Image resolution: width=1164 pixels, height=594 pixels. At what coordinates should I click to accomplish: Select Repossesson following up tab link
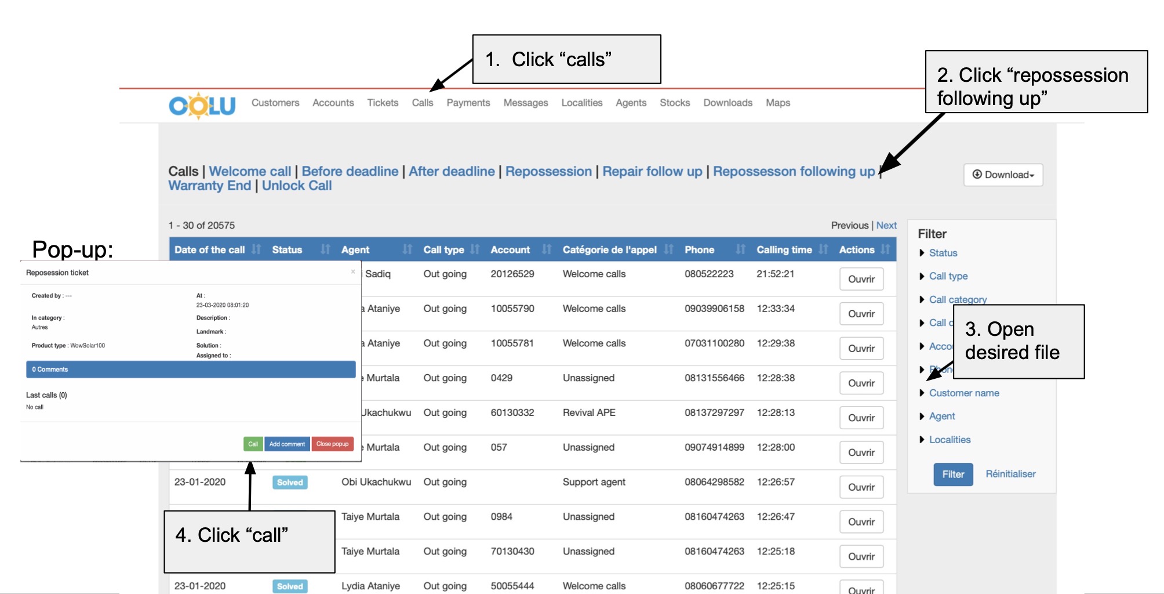point(793,171)
